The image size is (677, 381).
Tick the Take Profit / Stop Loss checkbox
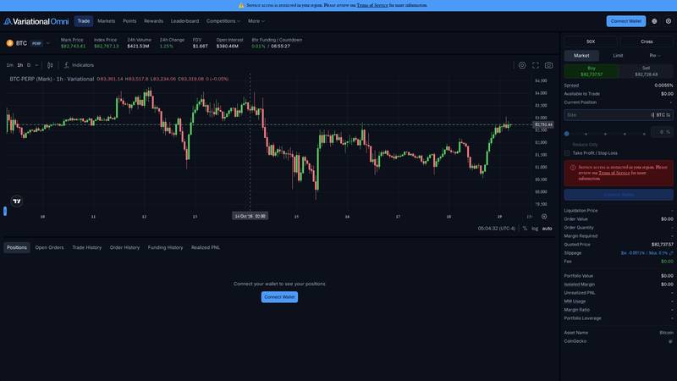click(567, 153)
